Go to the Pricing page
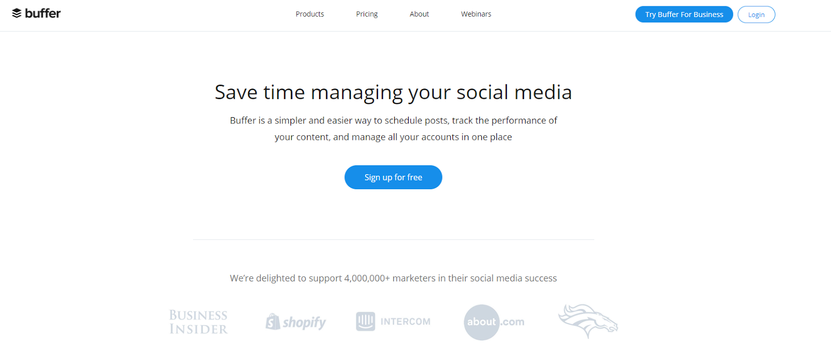 pyautogui.click(x=367, y=14)
